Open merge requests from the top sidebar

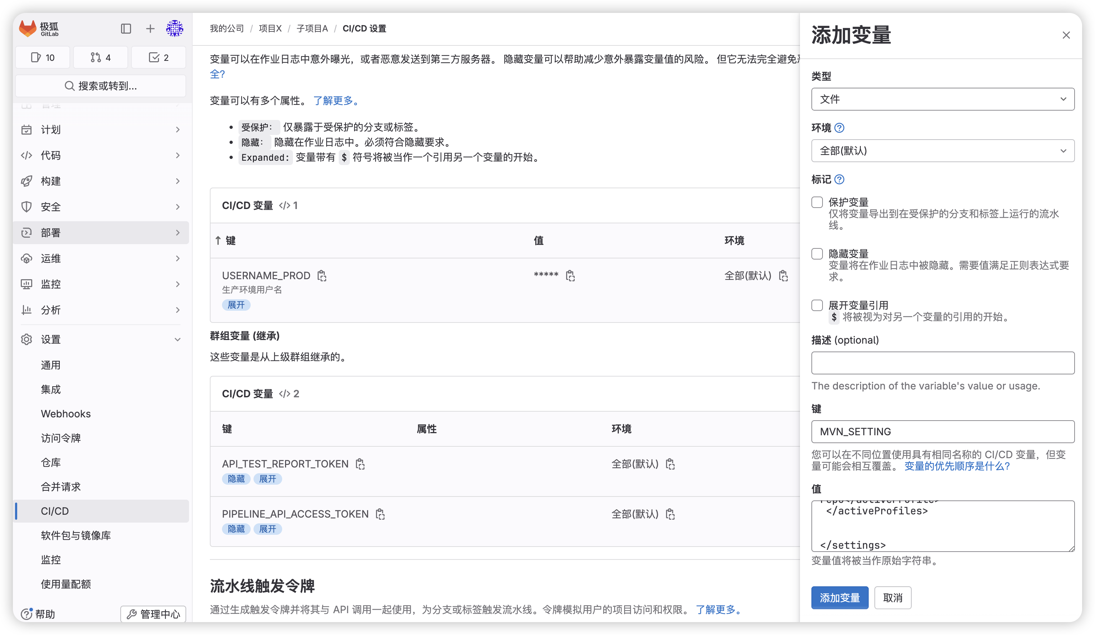point(100,57)
